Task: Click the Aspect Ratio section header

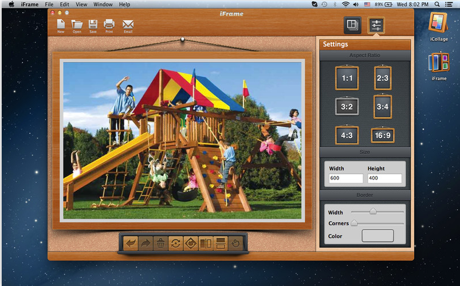Action: click(x=365, y=56)
